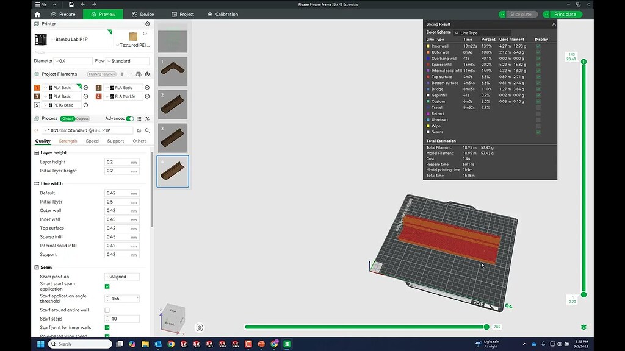Open the Flow Standard dropdown
The height and width of the screenshot is (351, 625).
point(128,62)
